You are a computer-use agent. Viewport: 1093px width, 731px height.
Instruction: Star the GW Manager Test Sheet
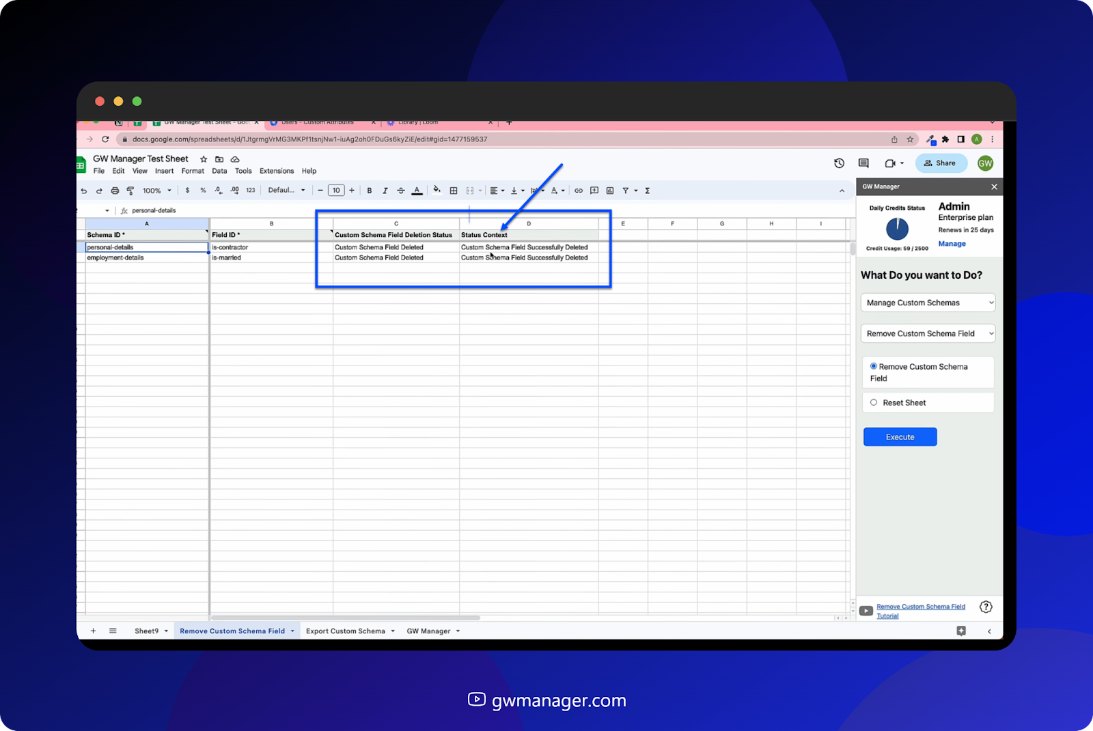point(204,159)
